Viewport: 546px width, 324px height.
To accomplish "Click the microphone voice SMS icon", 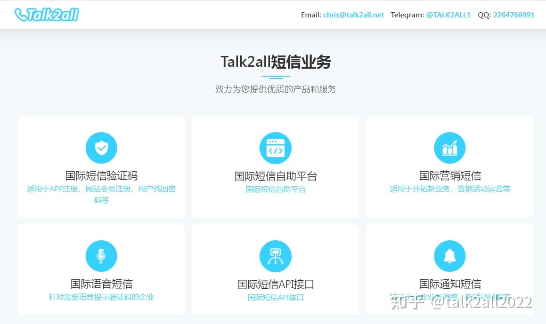I will (x=101, y=256).
